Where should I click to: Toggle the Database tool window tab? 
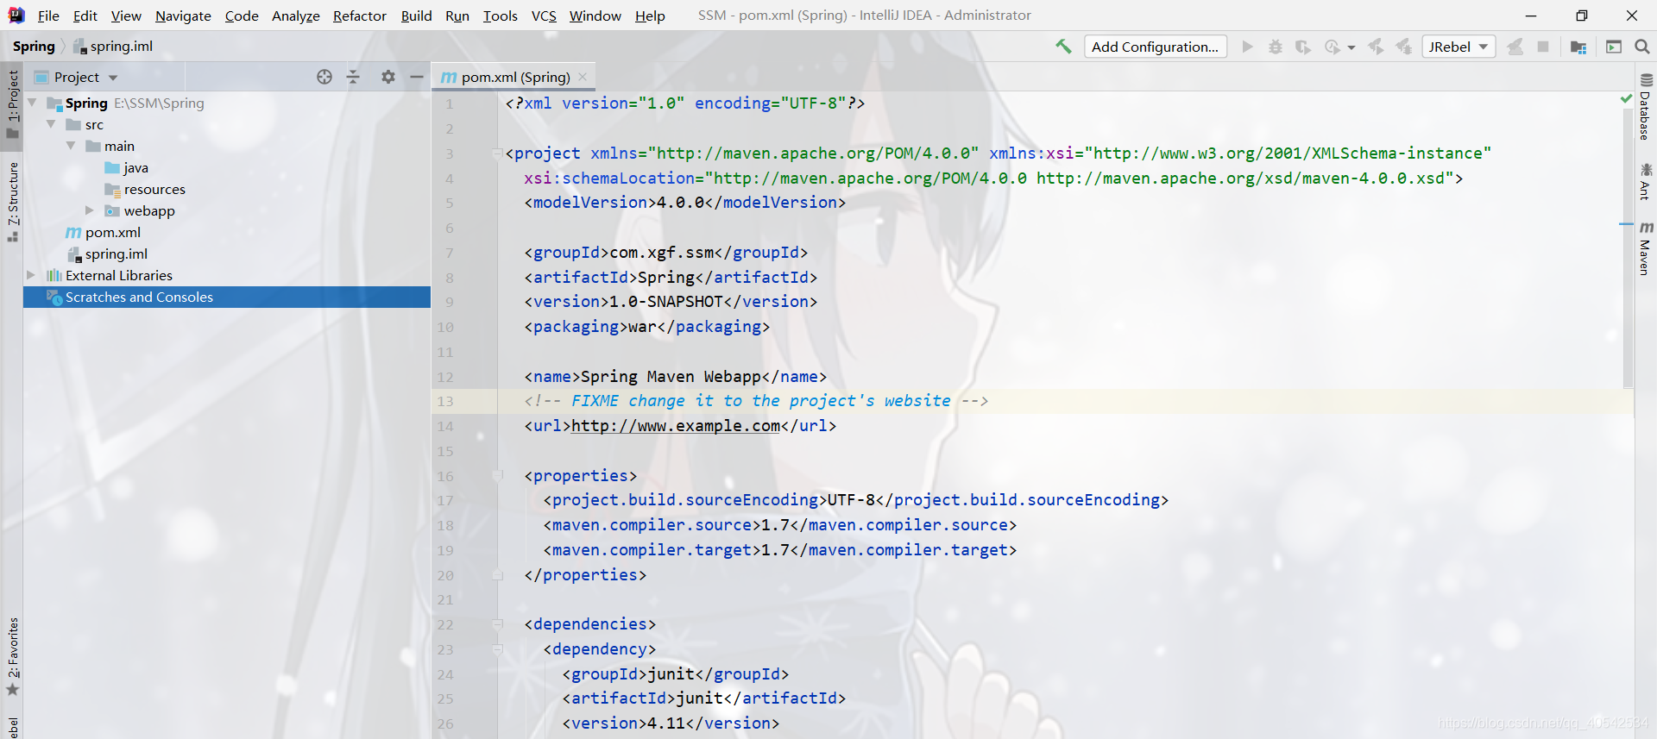[x=1646, y=105]
